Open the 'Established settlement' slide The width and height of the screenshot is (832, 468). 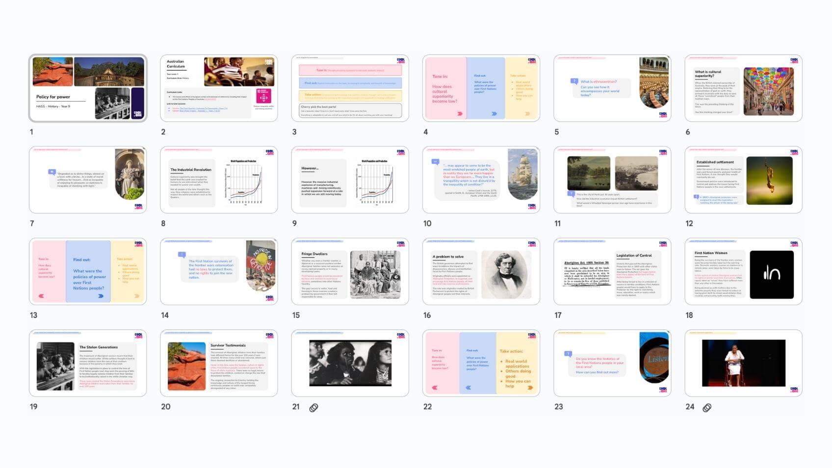pyautogui.click(x=743, y=180)
